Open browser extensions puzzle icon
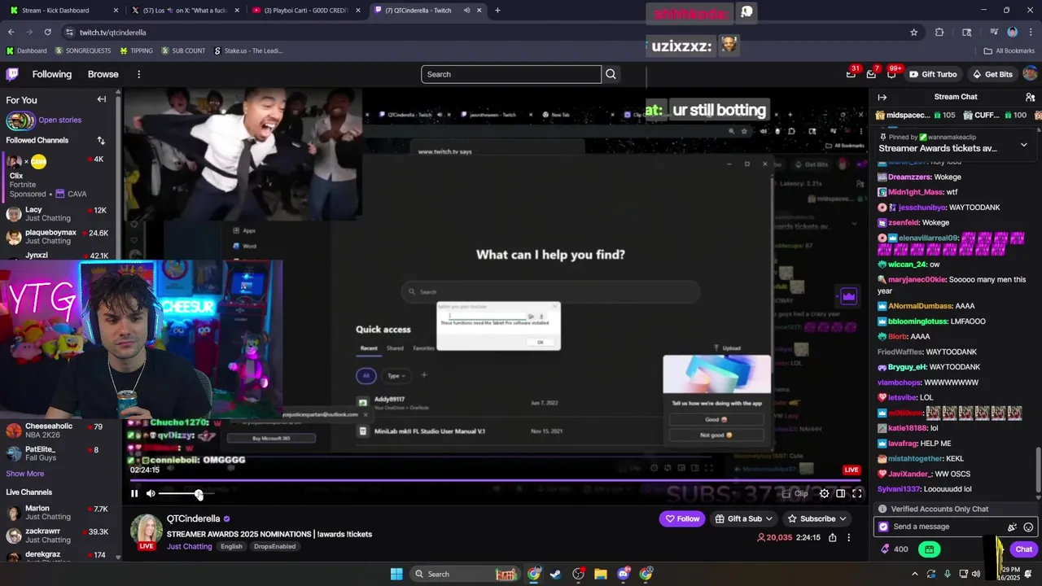 (x=939, y=32)
